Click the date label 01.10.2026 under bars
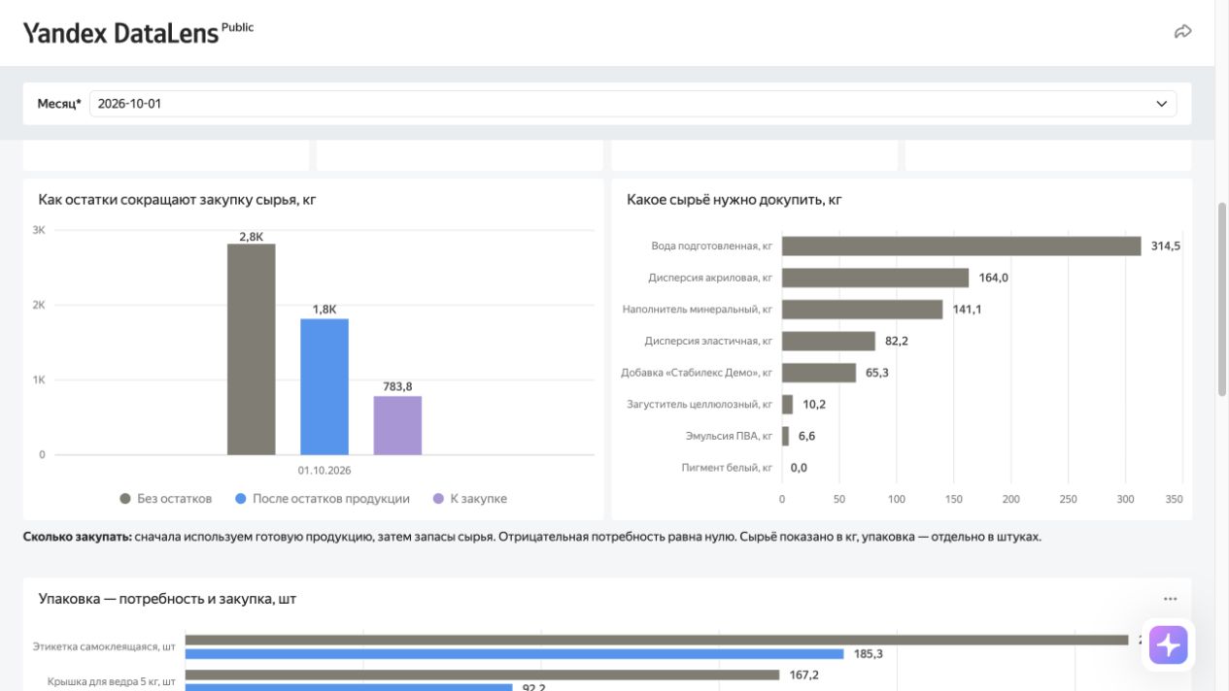 (x=324, y=470)
